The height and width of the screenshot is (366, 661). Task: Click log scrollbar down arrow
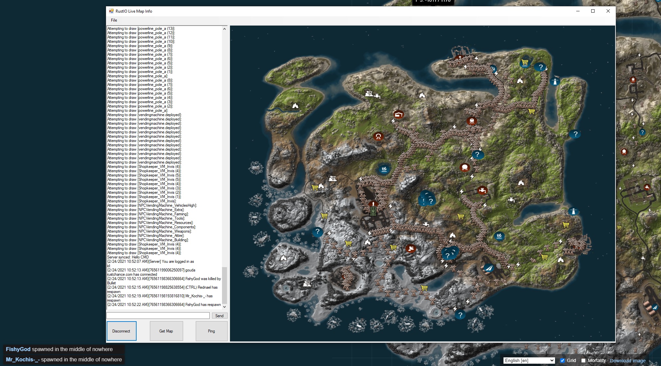point(224,307)
